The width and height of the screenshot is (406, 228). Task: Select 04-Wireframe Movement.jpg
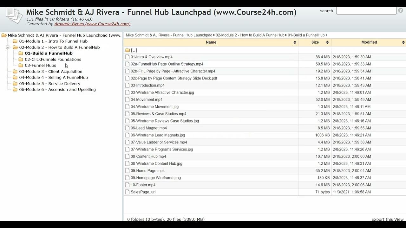tap(154, 107)
